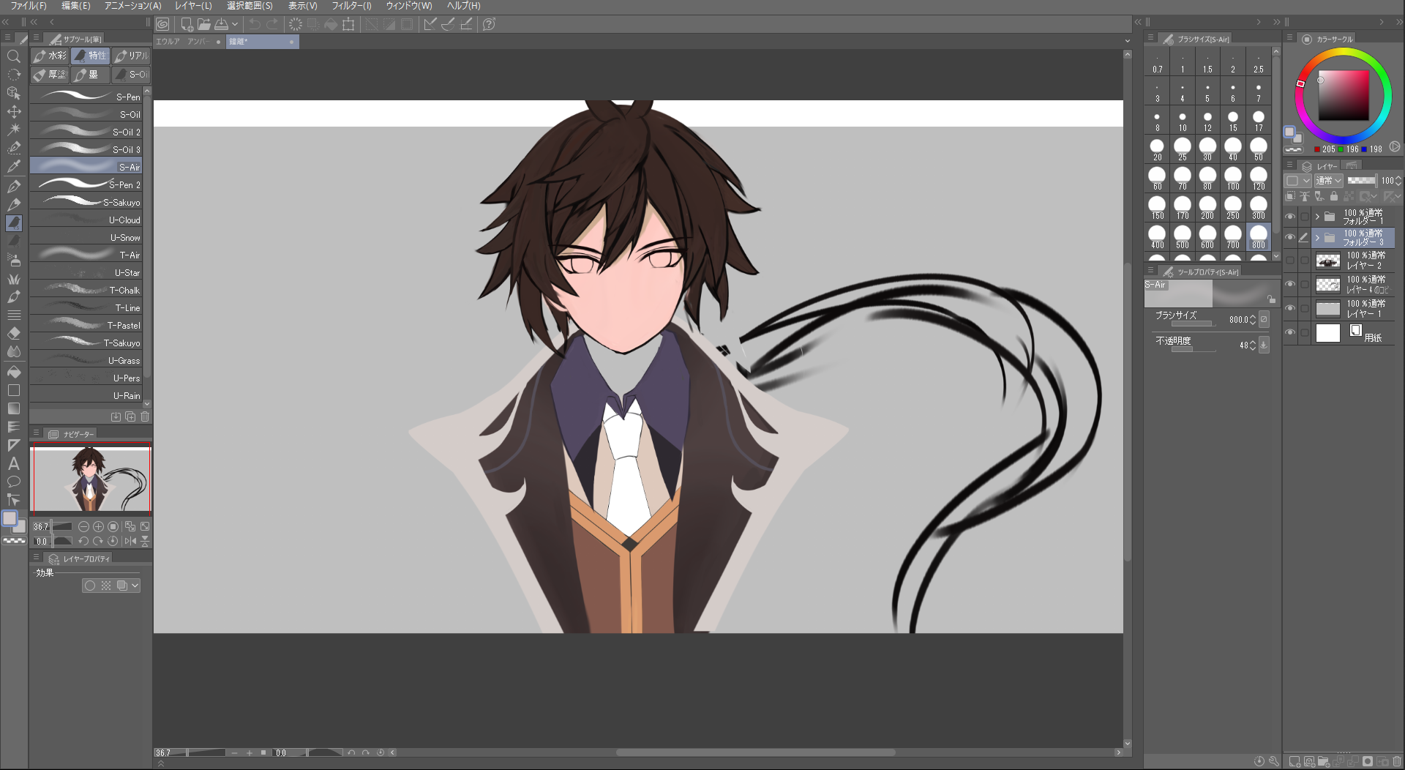Hide the フォルダー 1 layer folder
Image resolution: width=1405 pixels, height=770 pixels.
1290,217
